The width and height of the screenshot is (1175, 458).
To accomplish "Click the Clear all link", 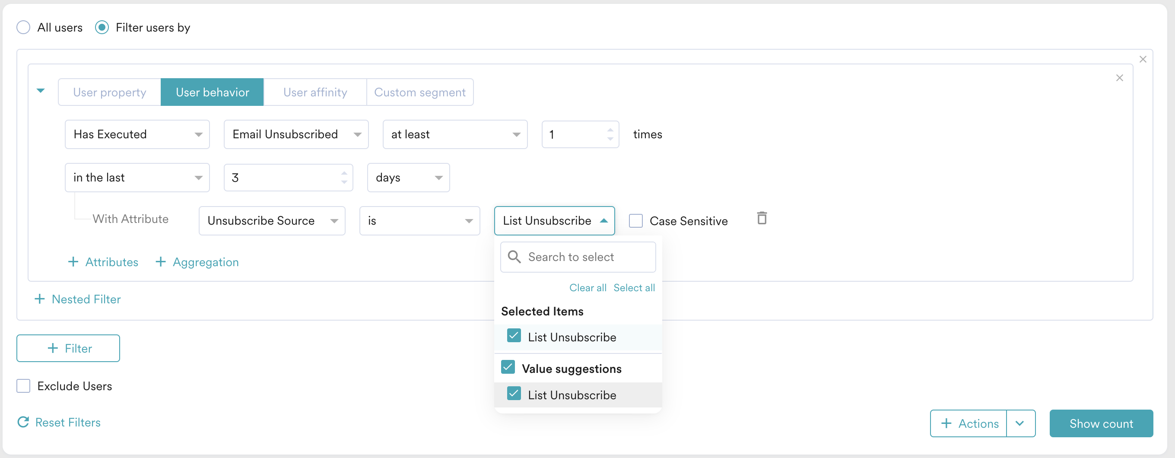I will click(x=587, y=288).
